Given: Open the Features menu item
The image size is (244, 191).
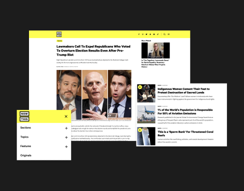Looking at the screenshot, I should click(25, 146).
